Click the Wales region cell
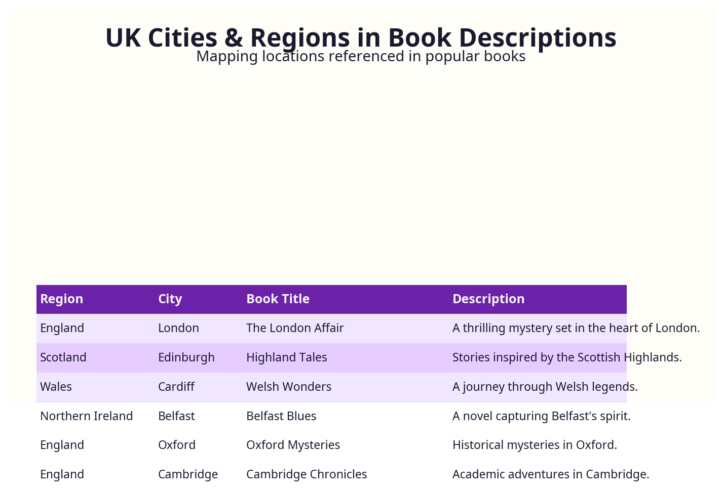The width and height of the screenshot is (722, 489). click(x=56, y=387)
